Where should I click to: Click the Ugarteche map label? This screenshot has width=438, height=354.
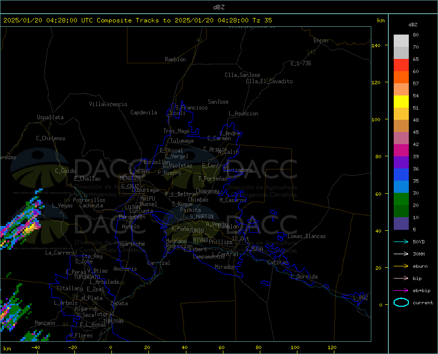tap(131, 244)
